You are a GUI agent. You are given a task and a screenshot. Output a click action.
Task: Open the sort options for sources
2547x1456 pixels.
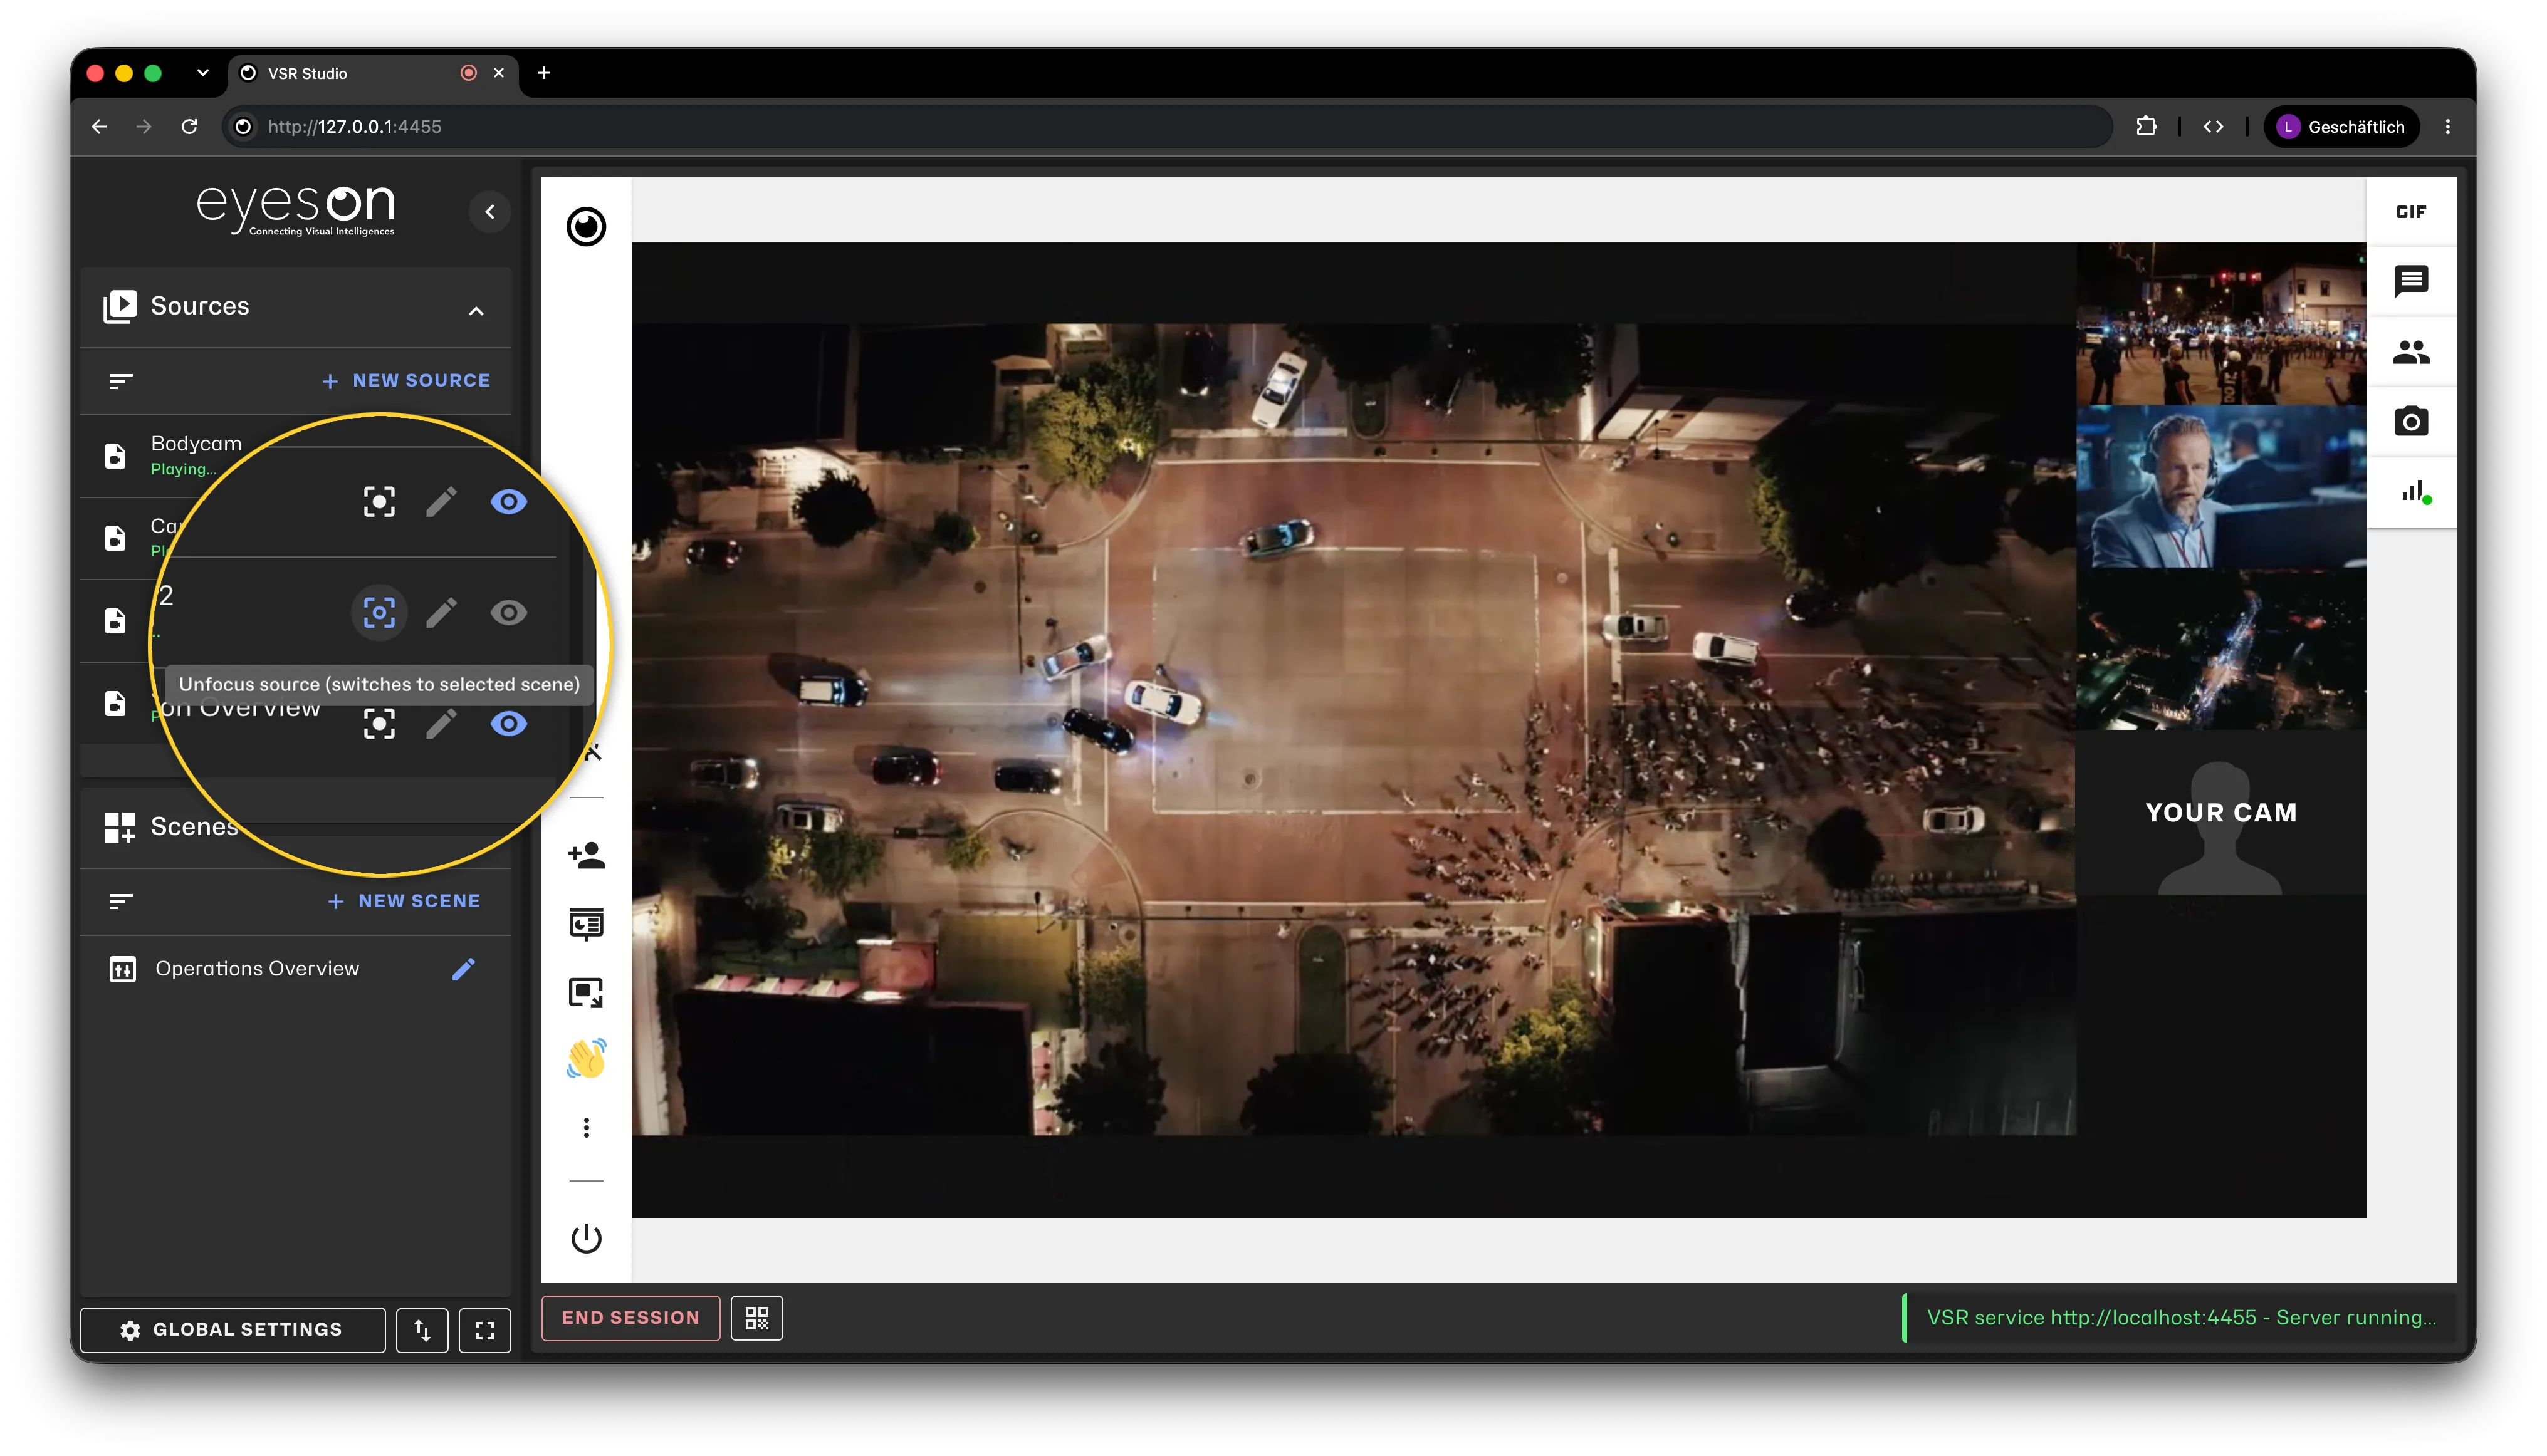pos(121,381)
